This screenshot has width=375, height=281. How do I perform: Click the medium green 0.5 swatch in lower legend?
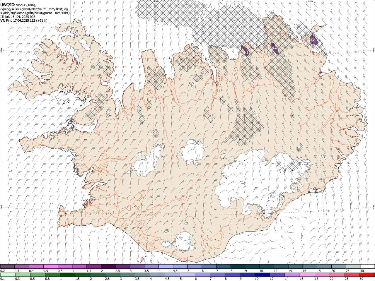pos(38,275)
